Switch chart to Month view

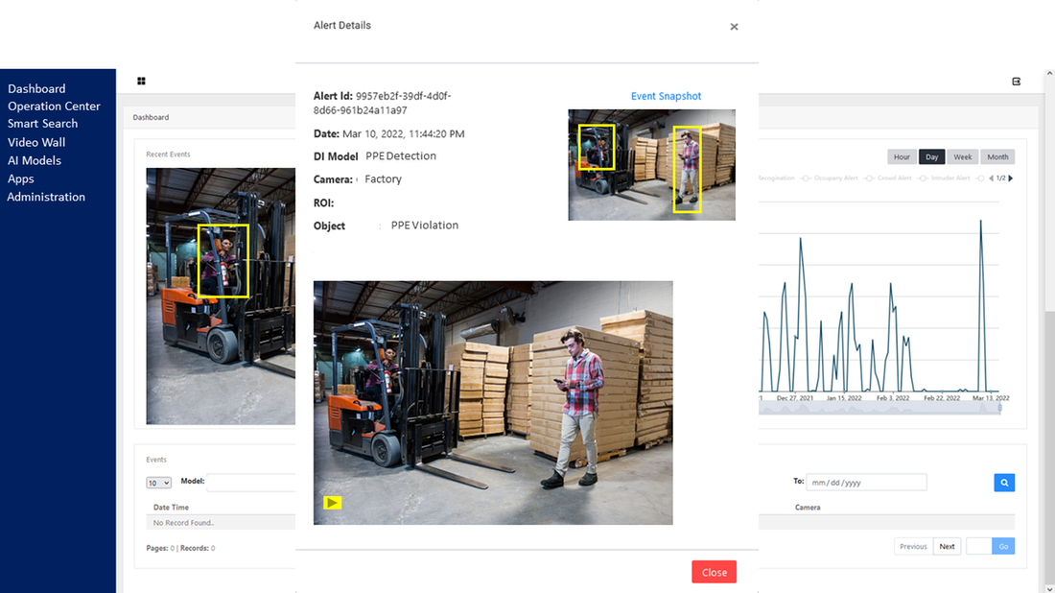pyautogui.click(x=997, y=157)
